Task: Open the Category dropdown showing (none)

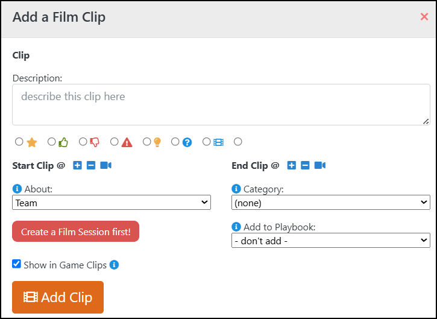Action: tap(331, 203)
